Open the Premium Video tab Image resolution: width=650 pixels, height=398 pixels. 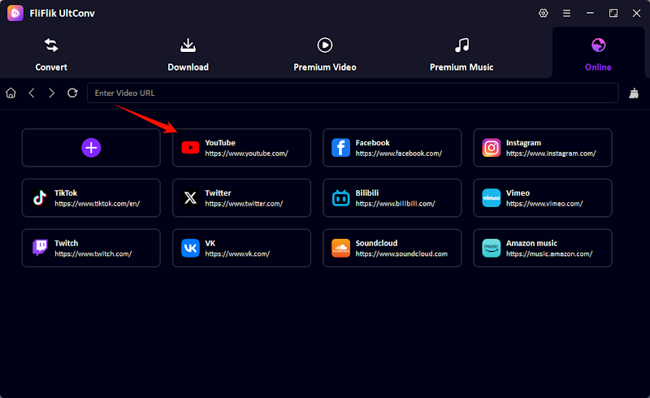pos(324,53)
